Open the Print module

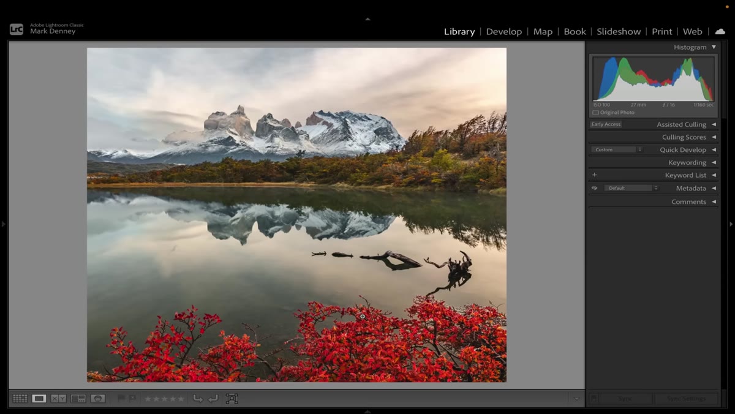[x=662, y=32]
